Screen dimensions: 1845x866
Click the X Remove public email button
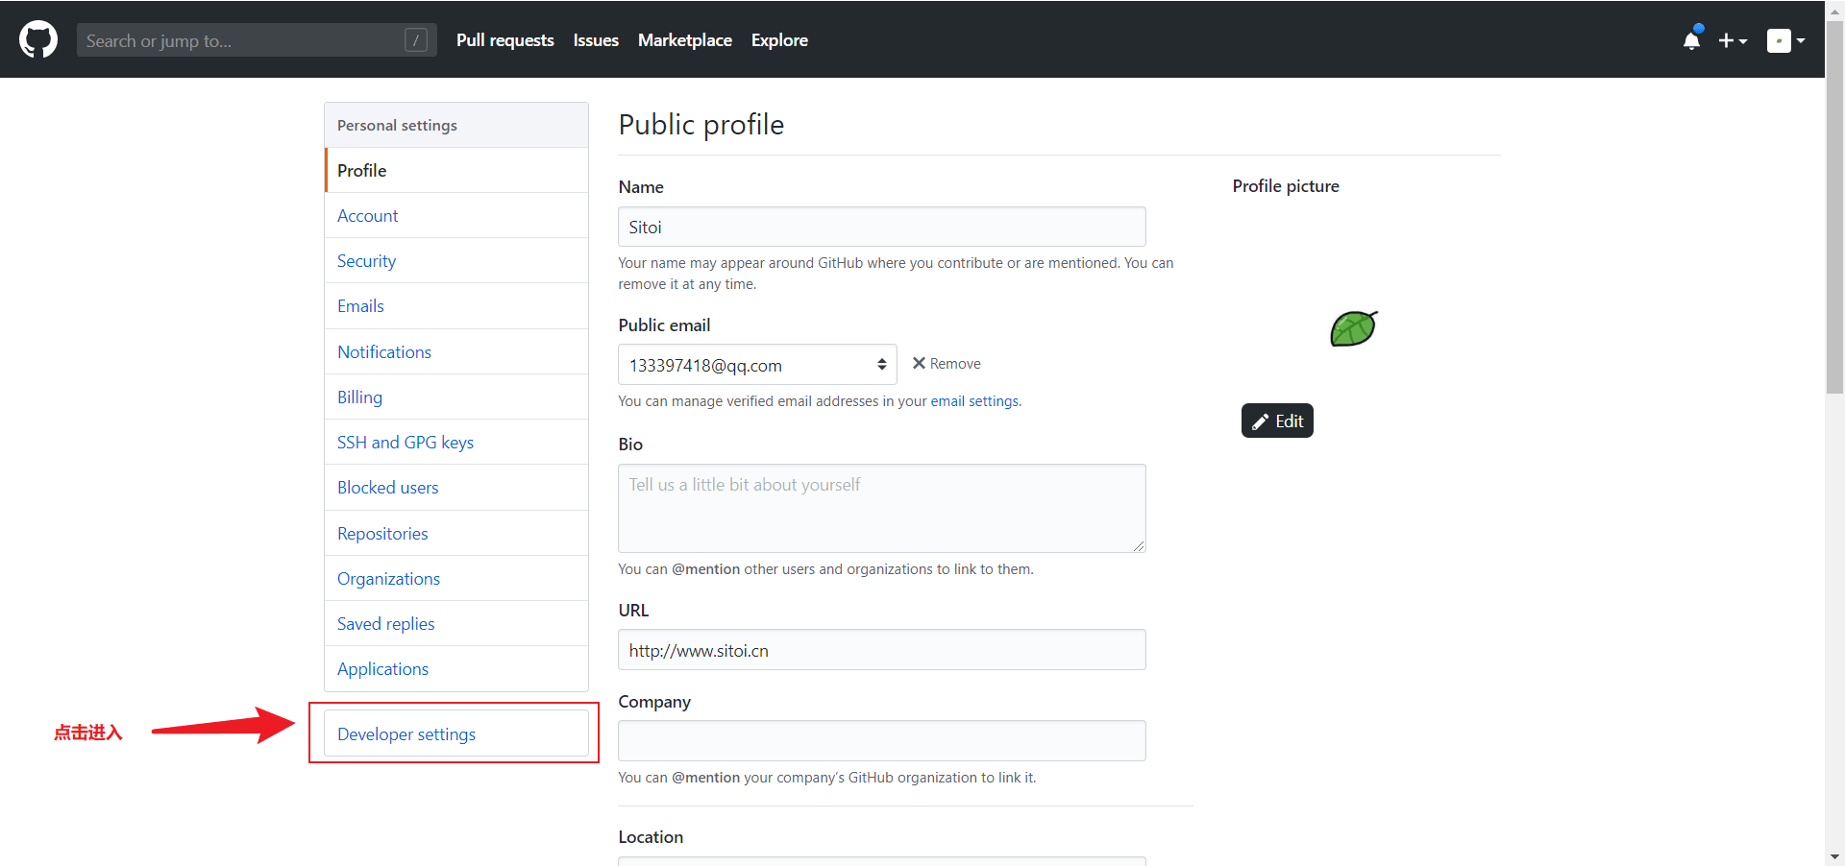[947, 364]
